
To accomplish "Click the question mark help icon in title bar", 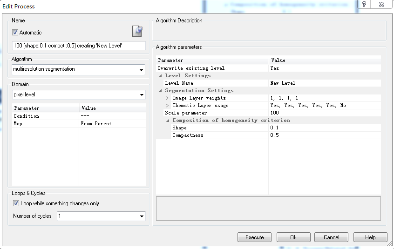I will point(364,4).
